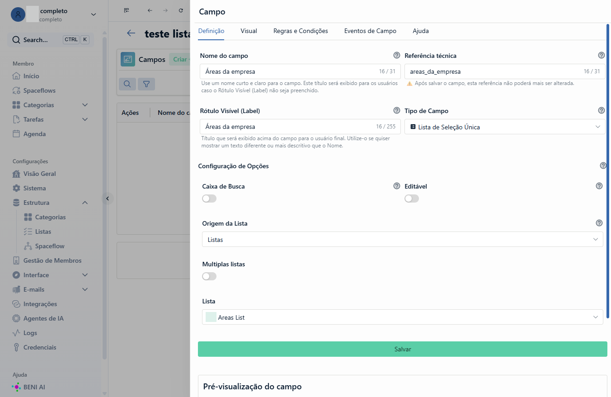The image size is (611, 397).
Task: Switch to the Visual tab
Action: click(249, 31)
